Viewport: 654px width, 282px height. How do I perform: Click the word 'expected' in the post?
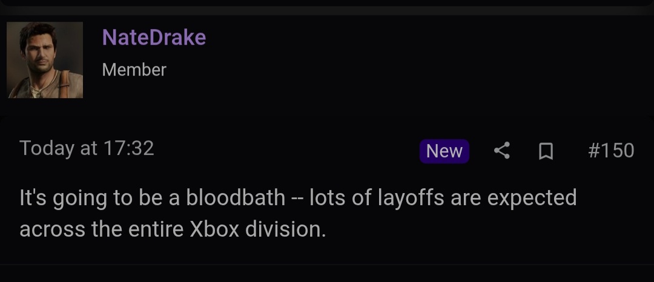(532, 198)
